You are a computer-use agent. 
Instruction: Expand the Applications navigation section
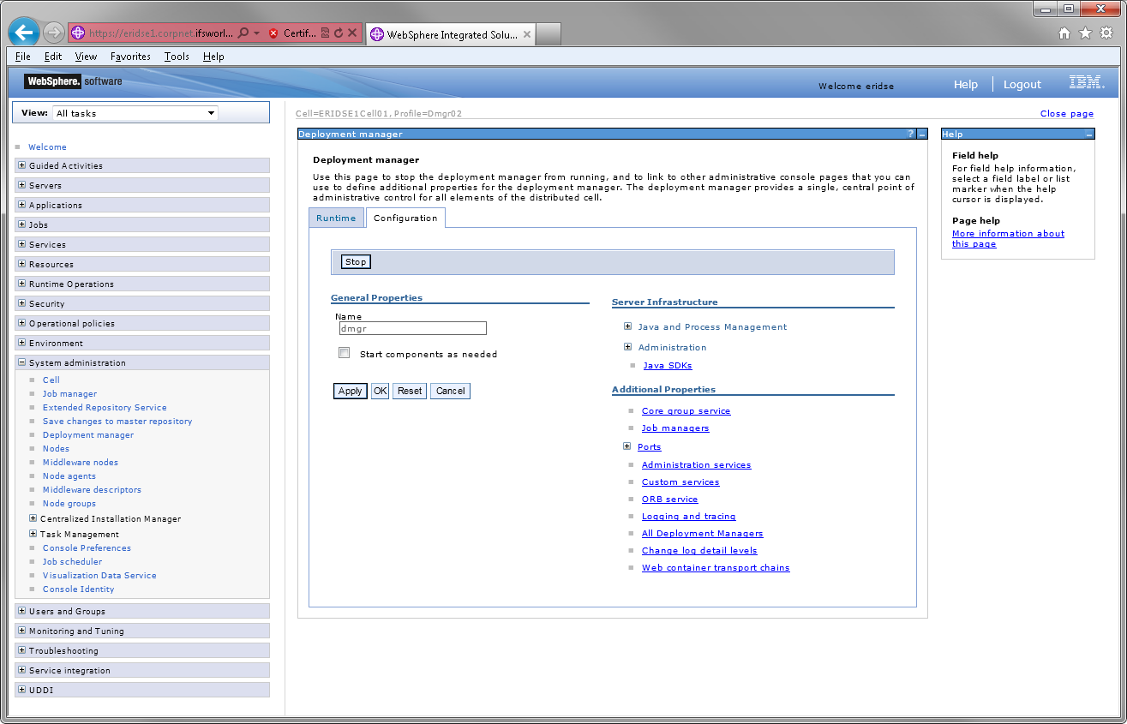(x=21, y=205)
